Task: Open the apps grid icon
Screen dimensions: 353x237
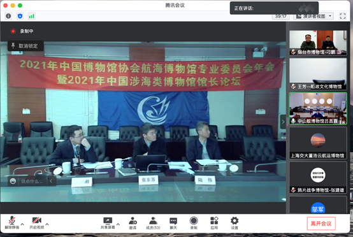Action: point(214,223)
